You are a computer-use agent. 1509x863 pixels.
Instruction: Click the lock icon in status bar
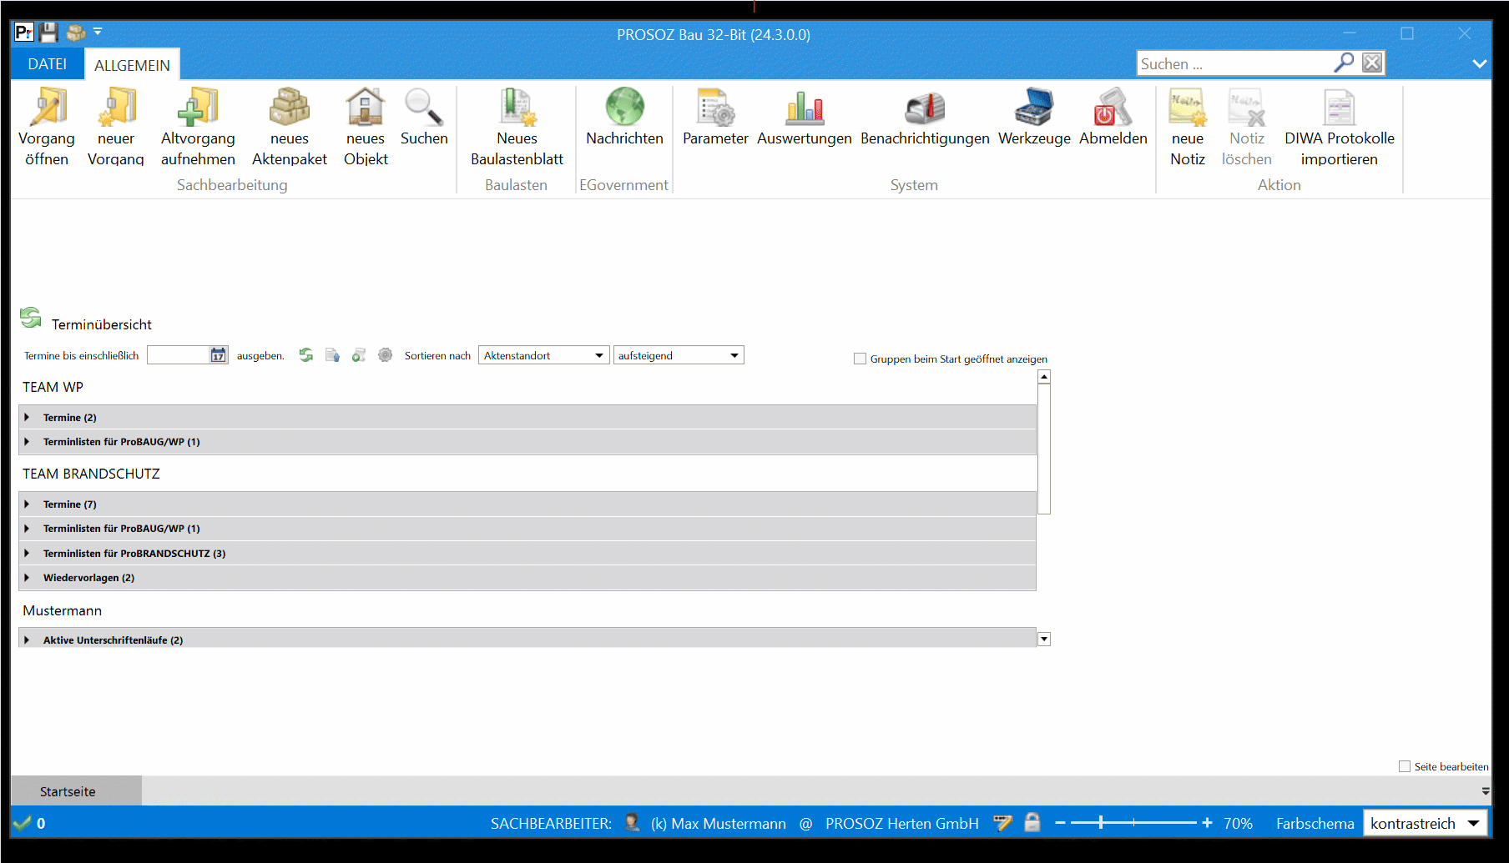[1032, 823]
